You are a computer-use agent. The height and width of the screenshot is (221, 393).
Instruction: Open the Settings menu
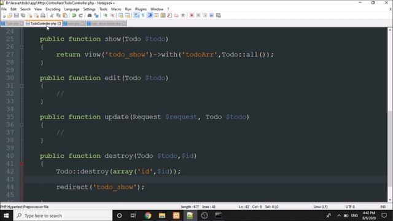pyautogui.click(x=89, y=9)
